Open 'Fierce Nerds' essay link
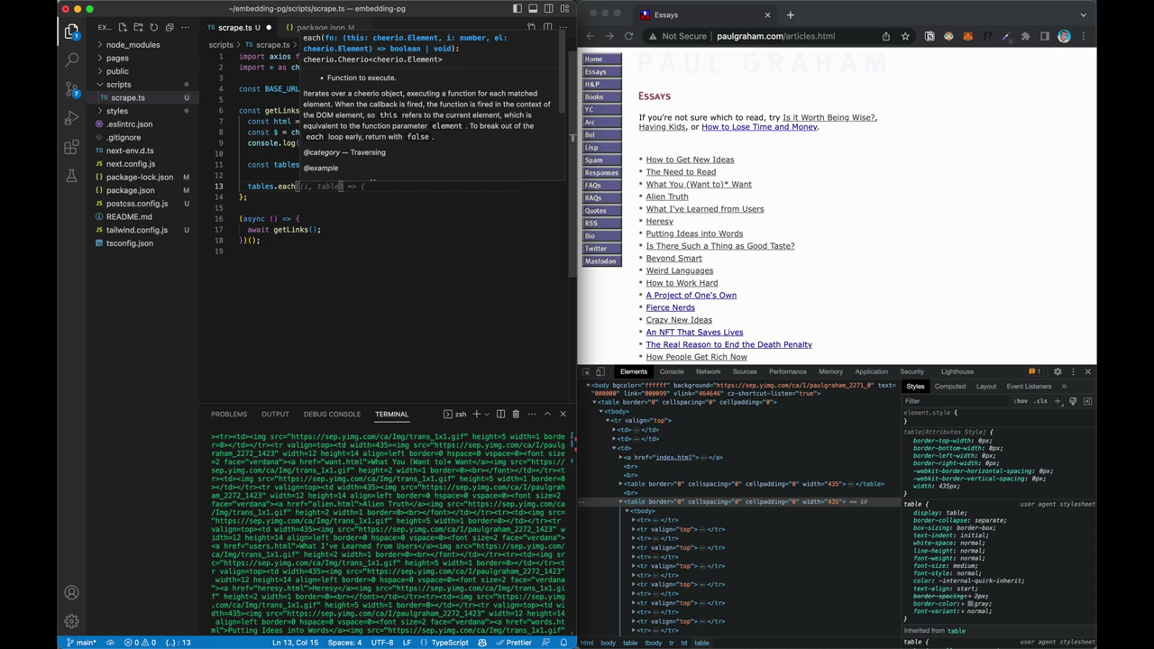 tap(670, 307)
